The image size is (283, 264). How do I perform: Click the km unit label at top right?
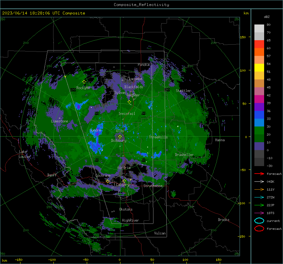click(x=246, y=13)
